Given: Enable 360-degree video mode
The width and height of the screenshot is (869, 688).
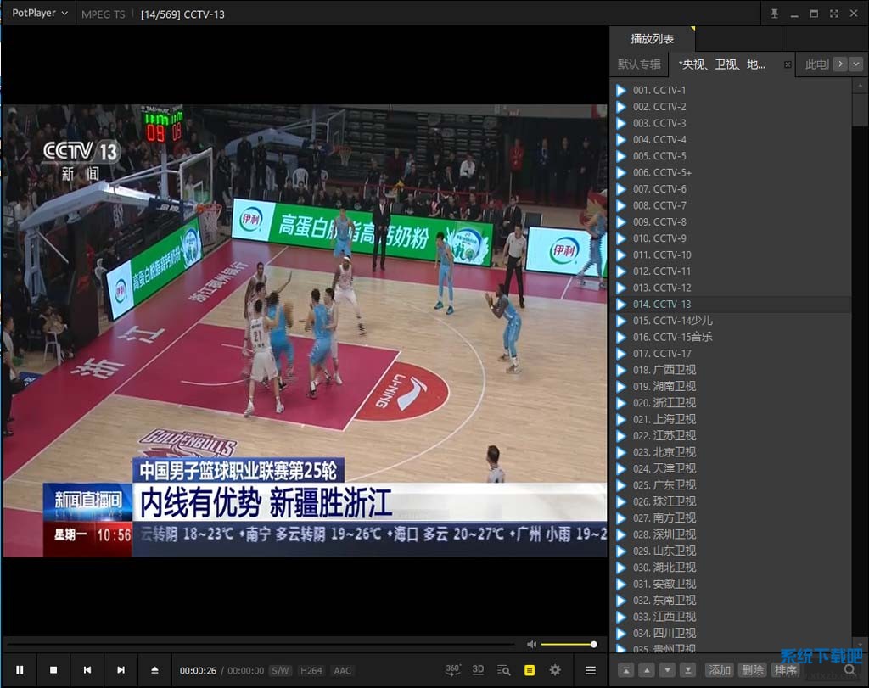Looking at the screenshot, I should tap(453, 669).
